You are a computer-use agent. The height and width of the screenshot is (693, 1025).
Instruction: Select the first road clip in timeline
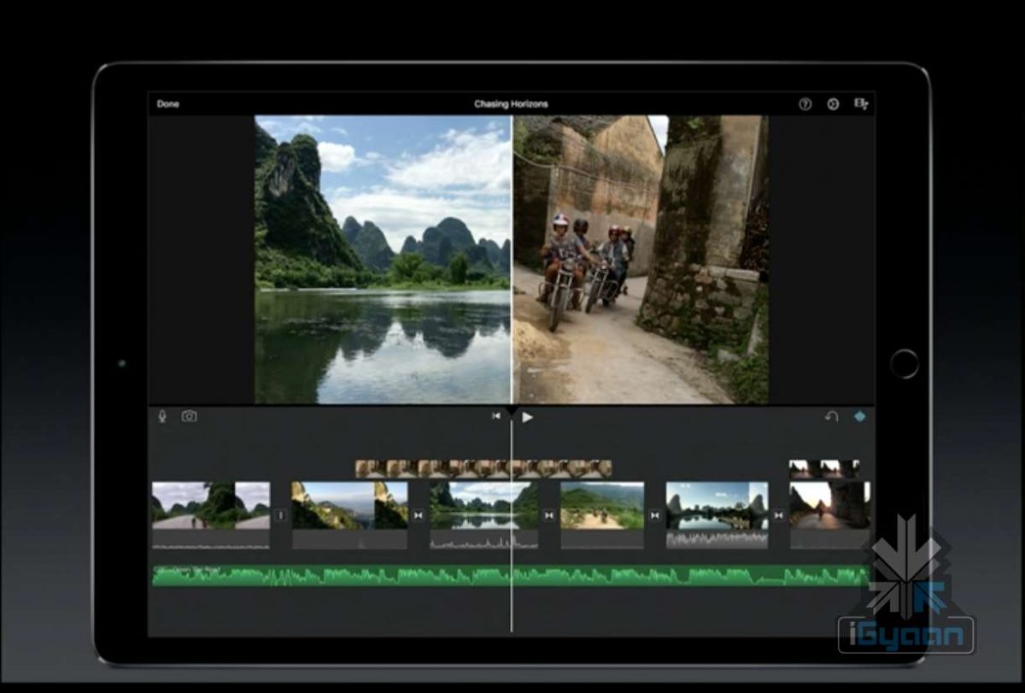coord(211,506)
